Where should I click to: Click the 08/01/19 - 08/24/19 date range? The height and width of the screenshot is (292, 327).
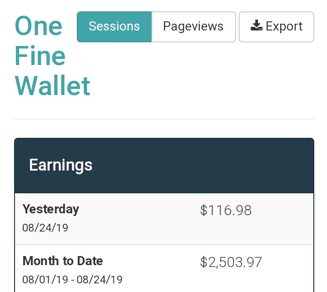click(x=72, y=280)
